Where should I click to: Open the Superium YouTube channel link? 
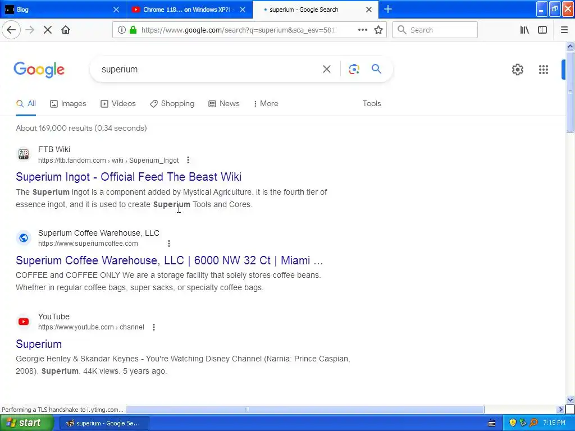[39, 344]
